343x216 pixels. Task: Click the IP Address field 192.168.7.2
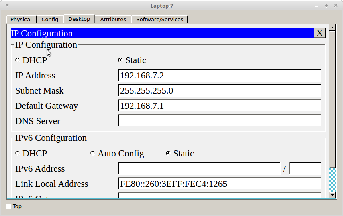pyautogui.click(x=219, y=75)
